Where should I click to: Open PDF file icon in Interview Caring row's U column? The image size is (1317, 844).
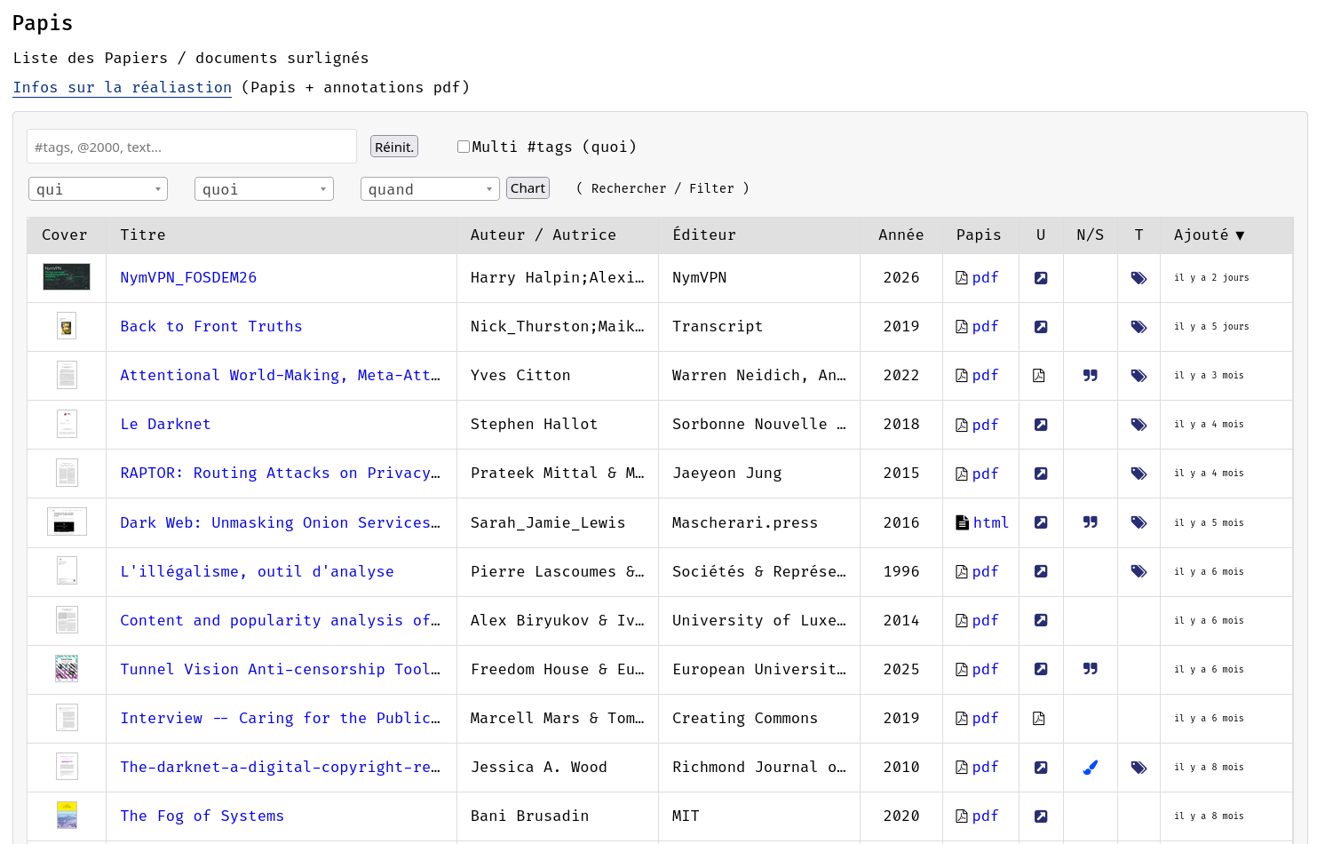click(1039, 718)
